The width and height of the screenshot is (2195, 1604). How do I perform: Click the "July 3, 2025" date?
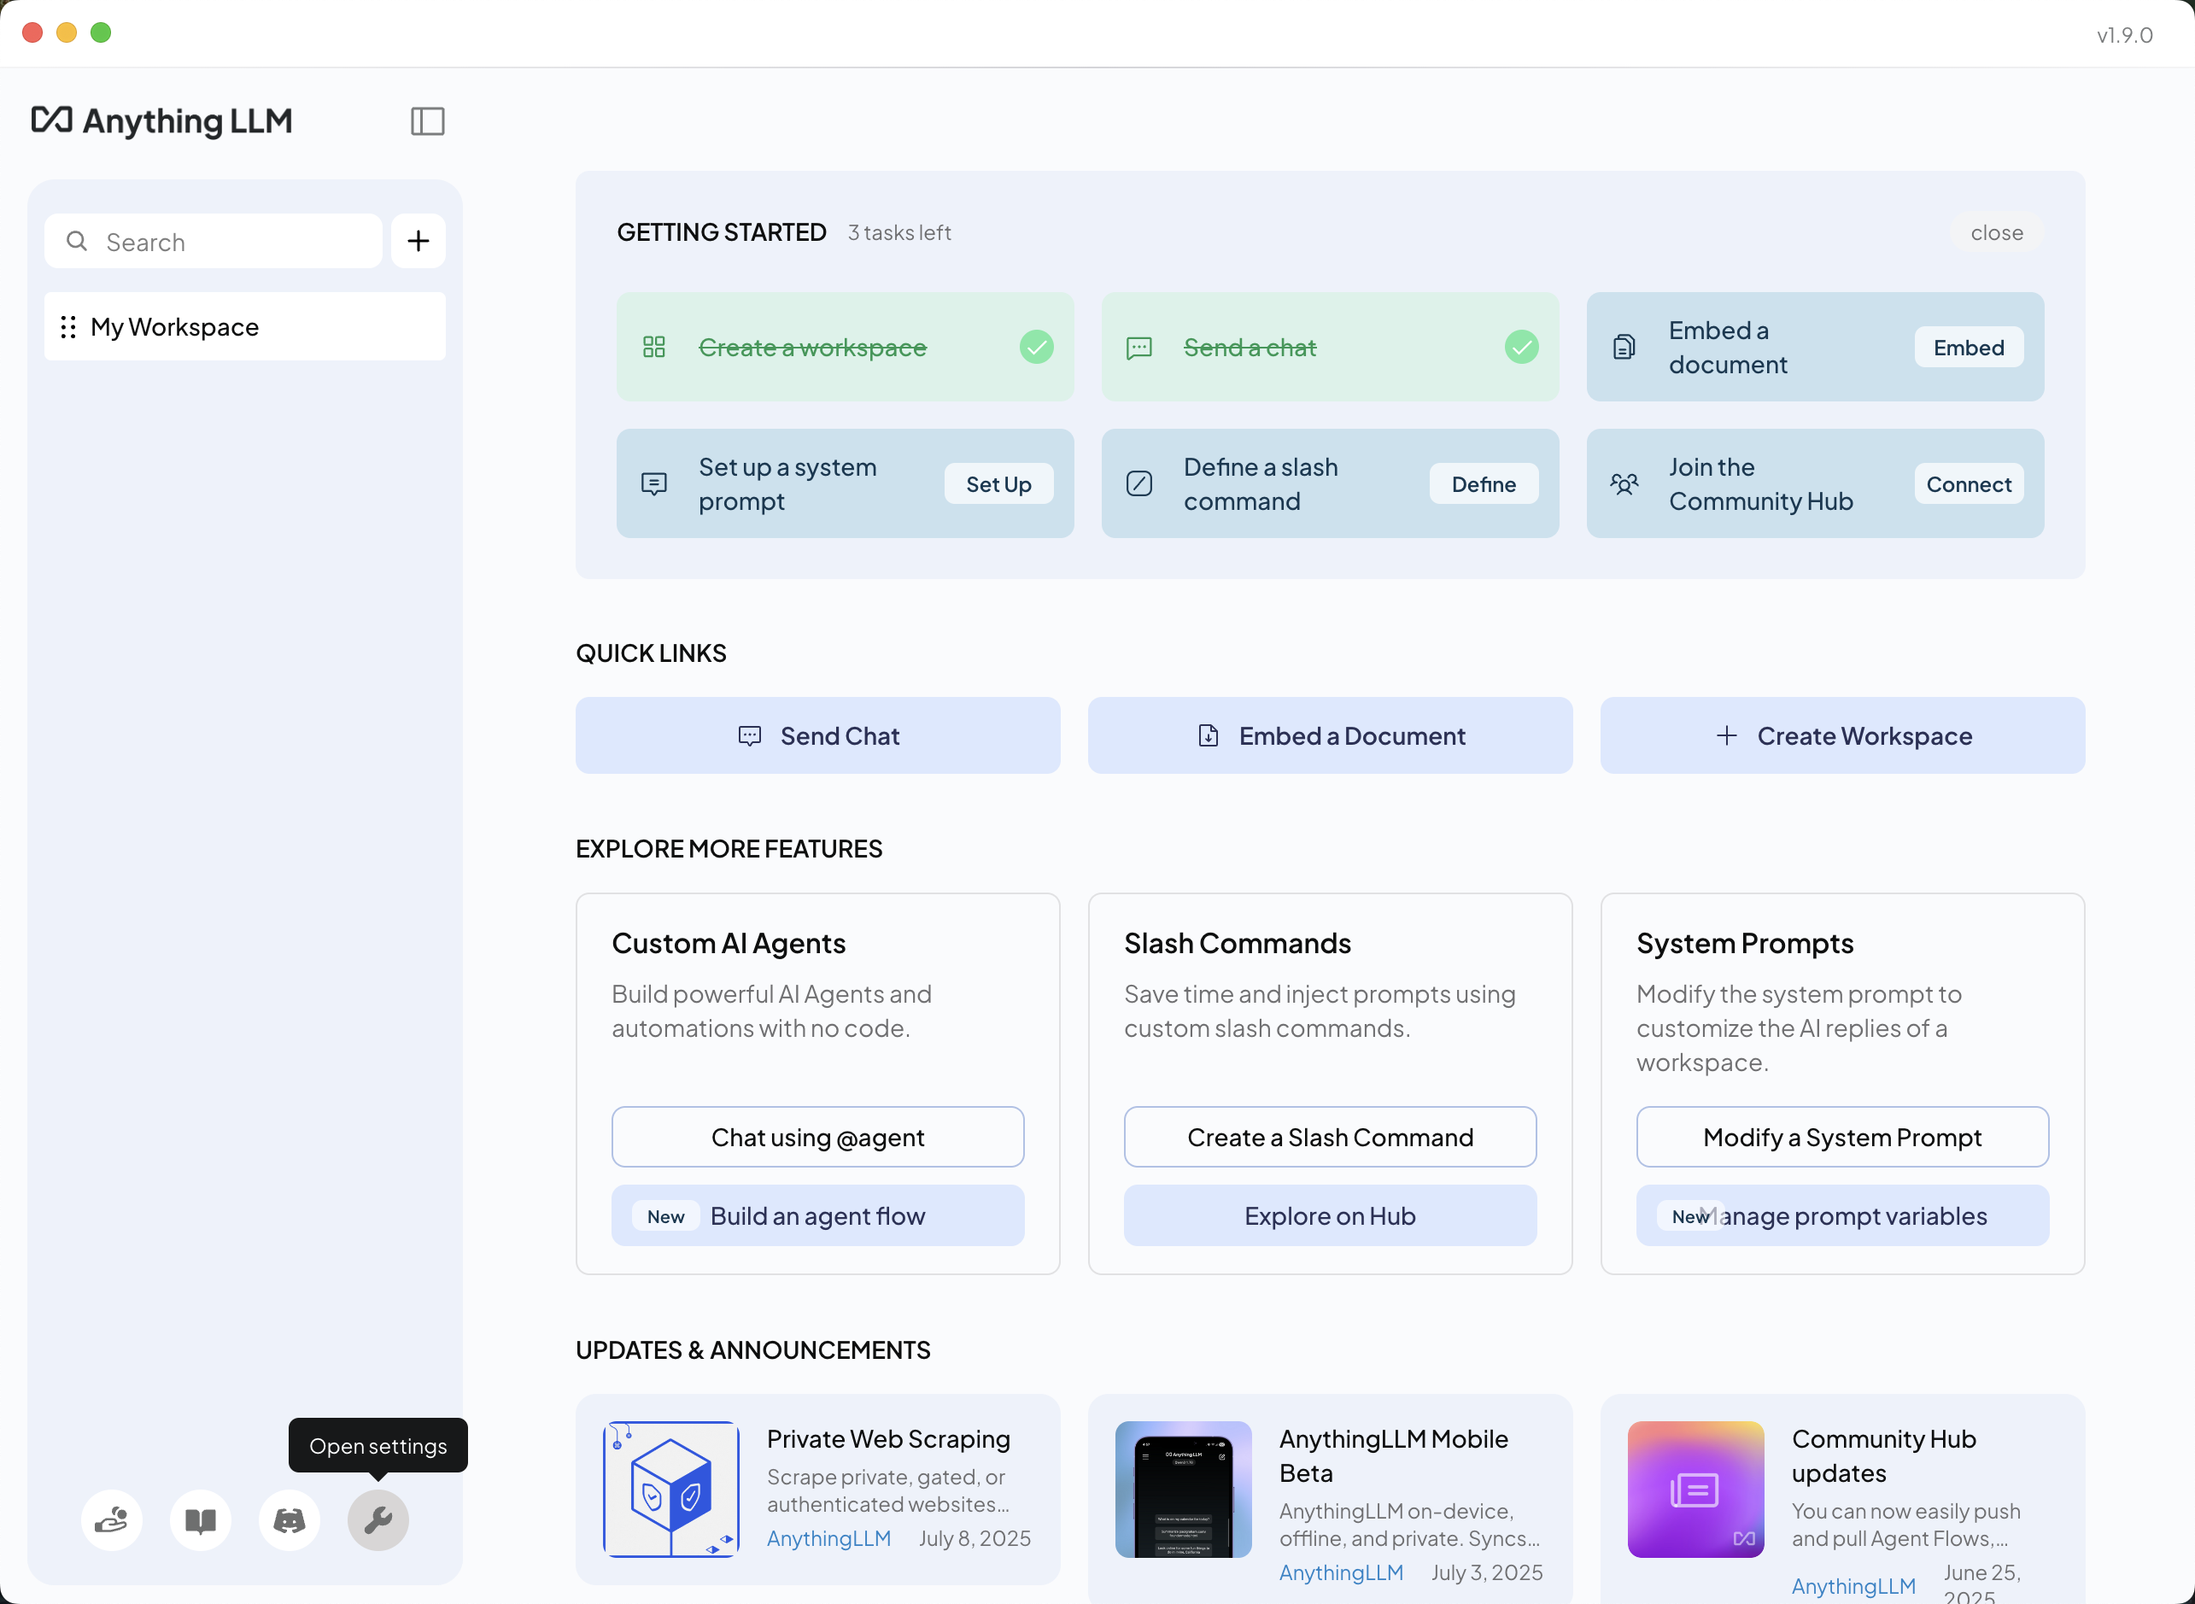pos(1487,1573)
